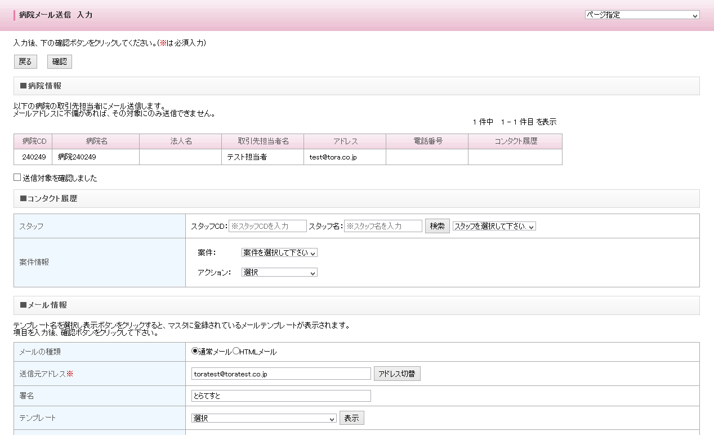The height and width of the screenshot is (435, 714).
Task: Select the HTMLメール radio button
Action: point(236,351)
